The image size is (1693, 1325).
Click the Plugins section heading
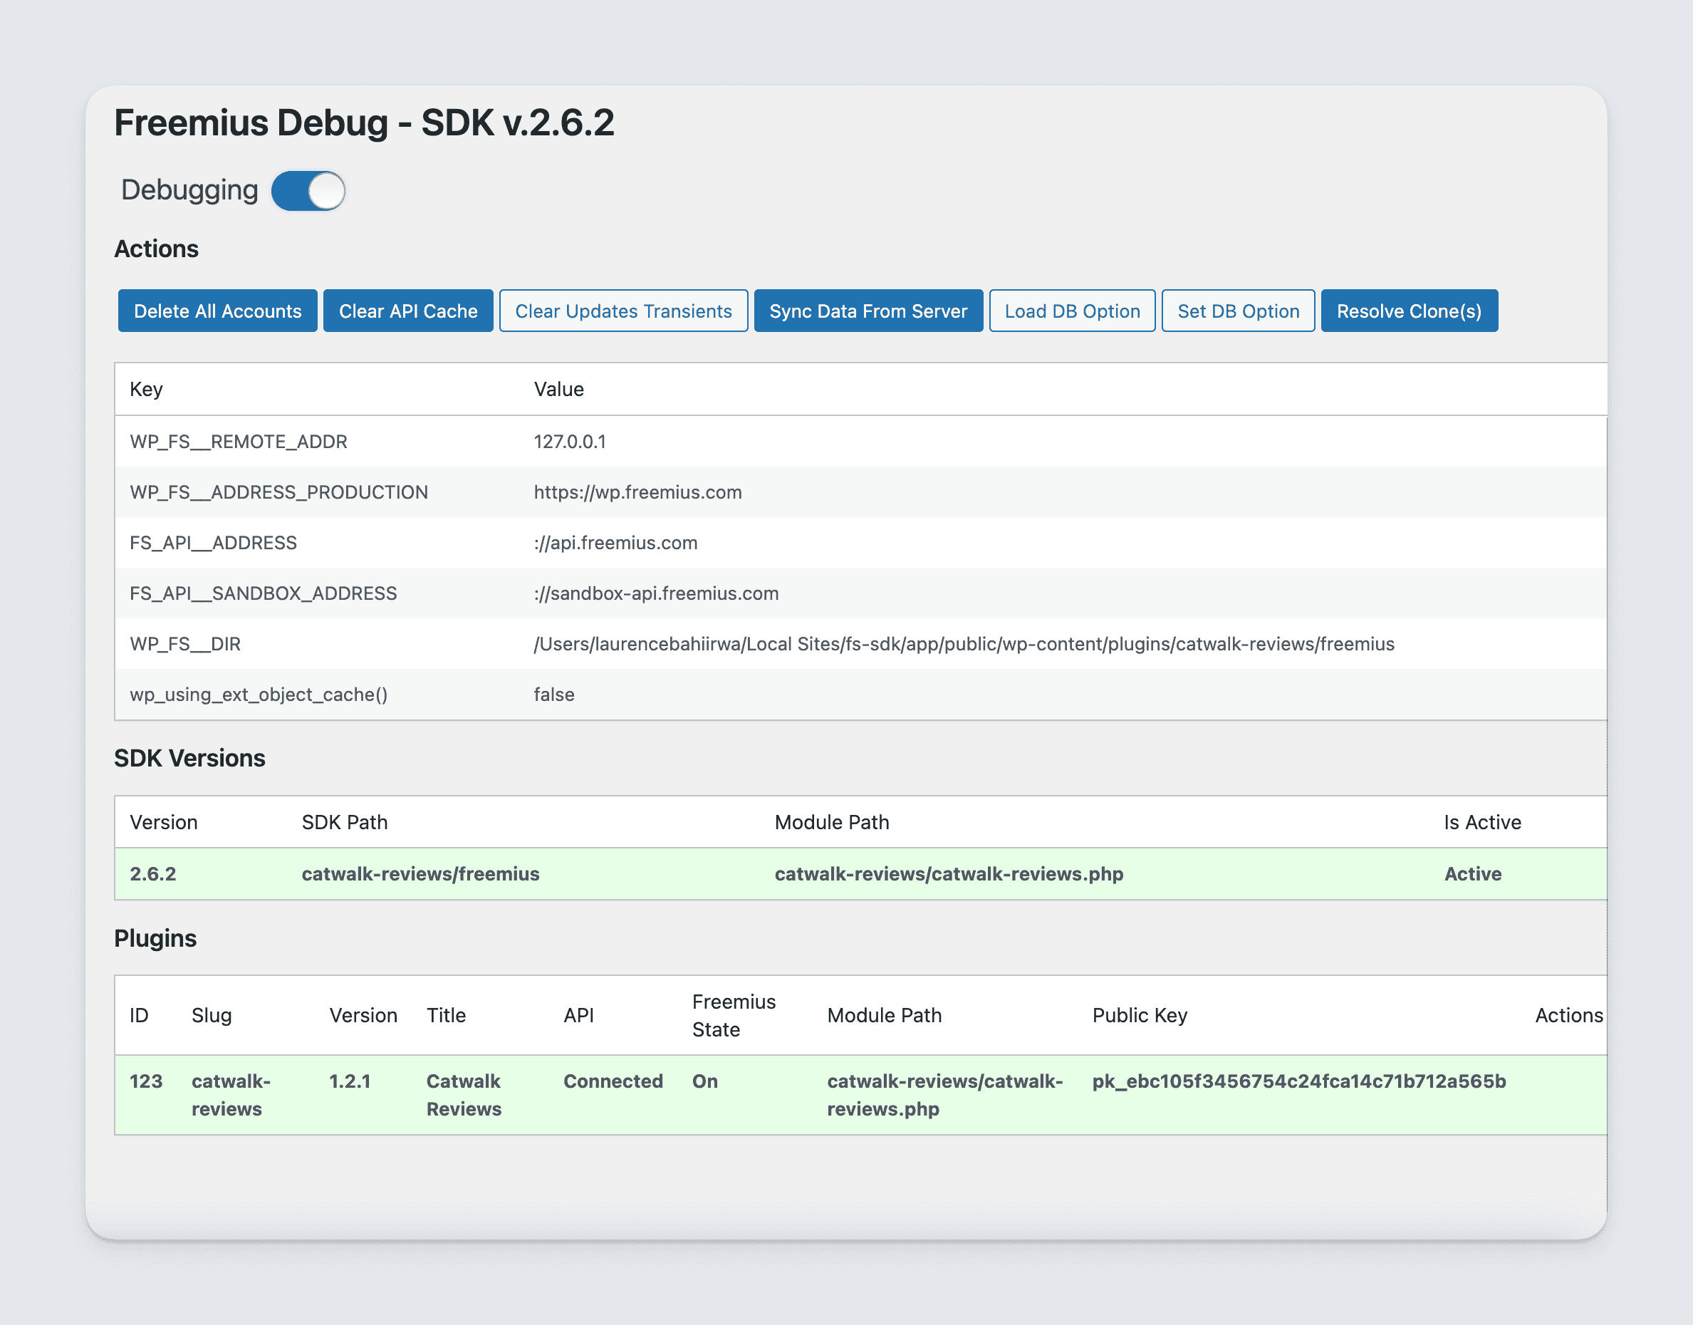click(x=155, y=938)
